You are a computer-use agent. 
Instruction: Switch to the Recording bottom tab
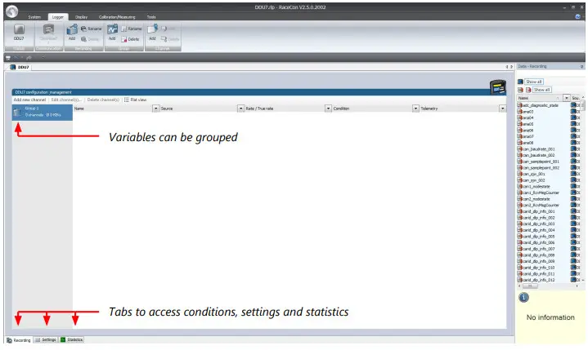tap(18, 340)
